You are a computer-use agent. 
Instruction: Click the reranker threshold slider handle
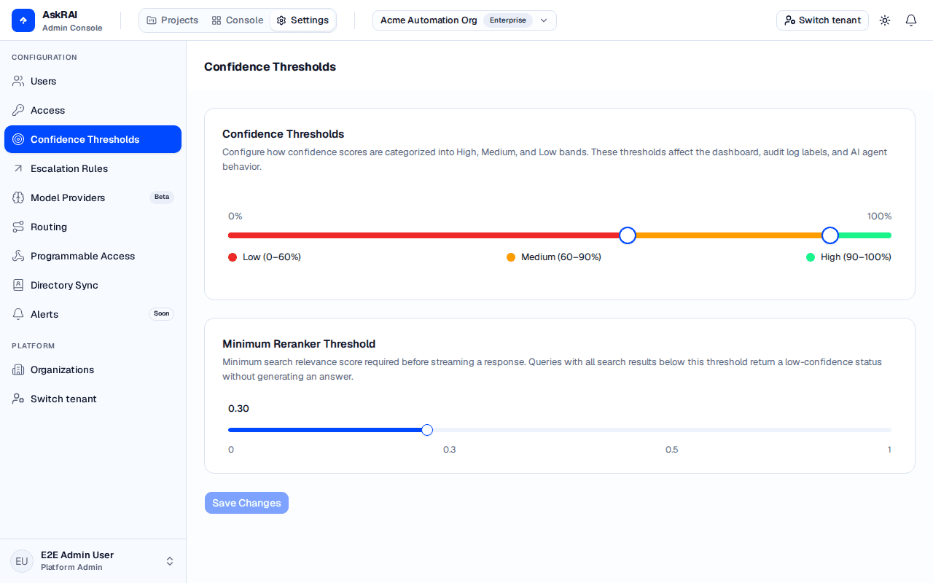click(x=427, y=430)
